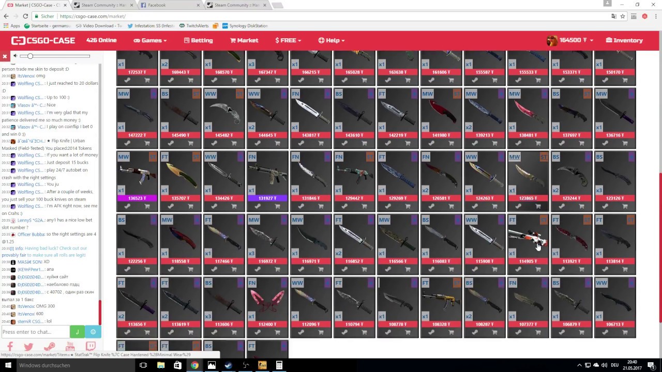
Task: Open File Explorer from the taskbar
Action: (x=161, y=365)
